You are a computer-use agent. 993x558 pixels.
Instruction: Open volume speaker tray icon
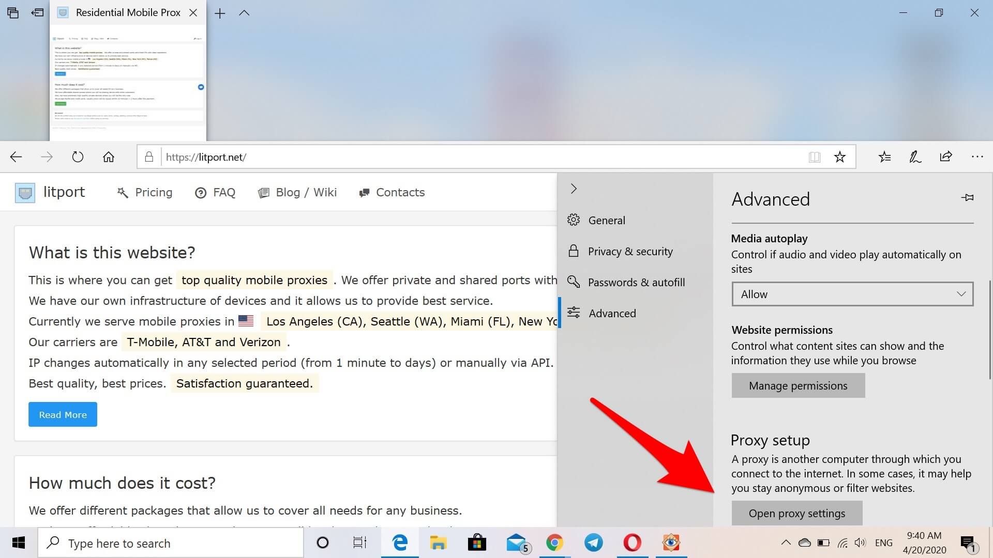click(x=860, y=542)
